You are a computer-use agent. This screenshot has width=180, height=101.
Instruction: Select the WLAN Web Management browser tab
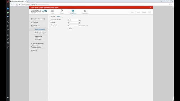[x=17, y=1]
